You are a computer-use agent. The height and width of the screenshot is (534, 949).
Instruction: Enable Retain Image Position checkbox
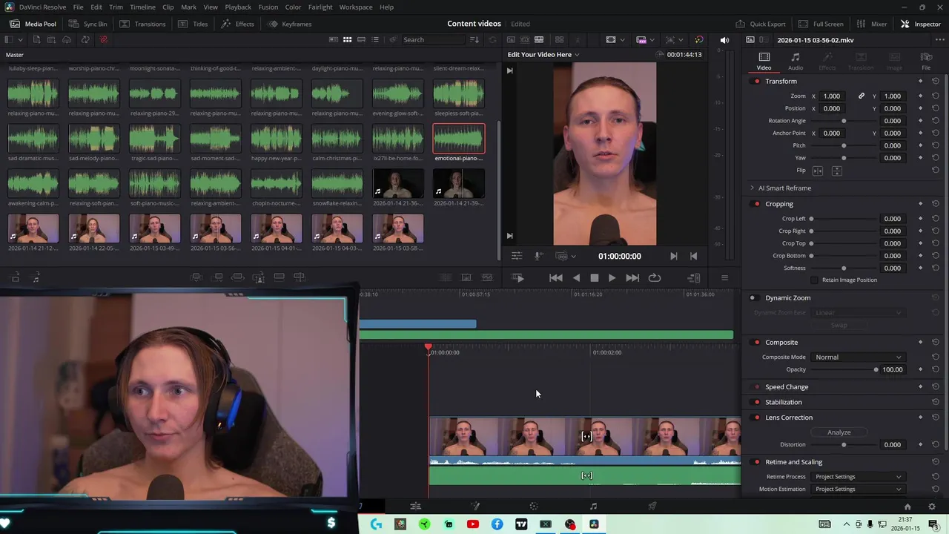[814, 280]
